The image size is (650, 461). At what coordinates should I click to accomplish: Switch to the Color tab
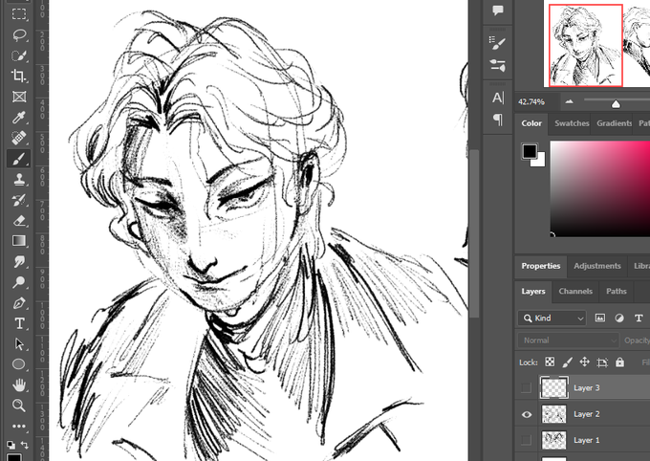pyautogui.click(x=531, y=123)
